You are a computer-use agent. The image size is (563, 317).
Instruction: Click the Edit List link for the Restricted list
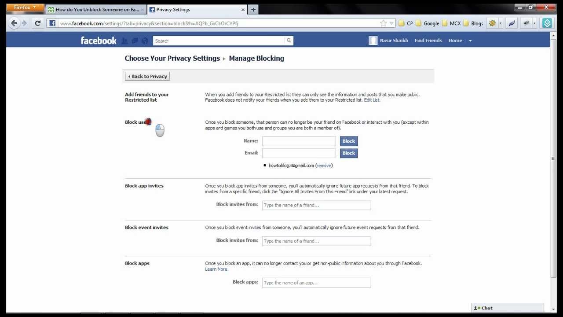[372, 100]
